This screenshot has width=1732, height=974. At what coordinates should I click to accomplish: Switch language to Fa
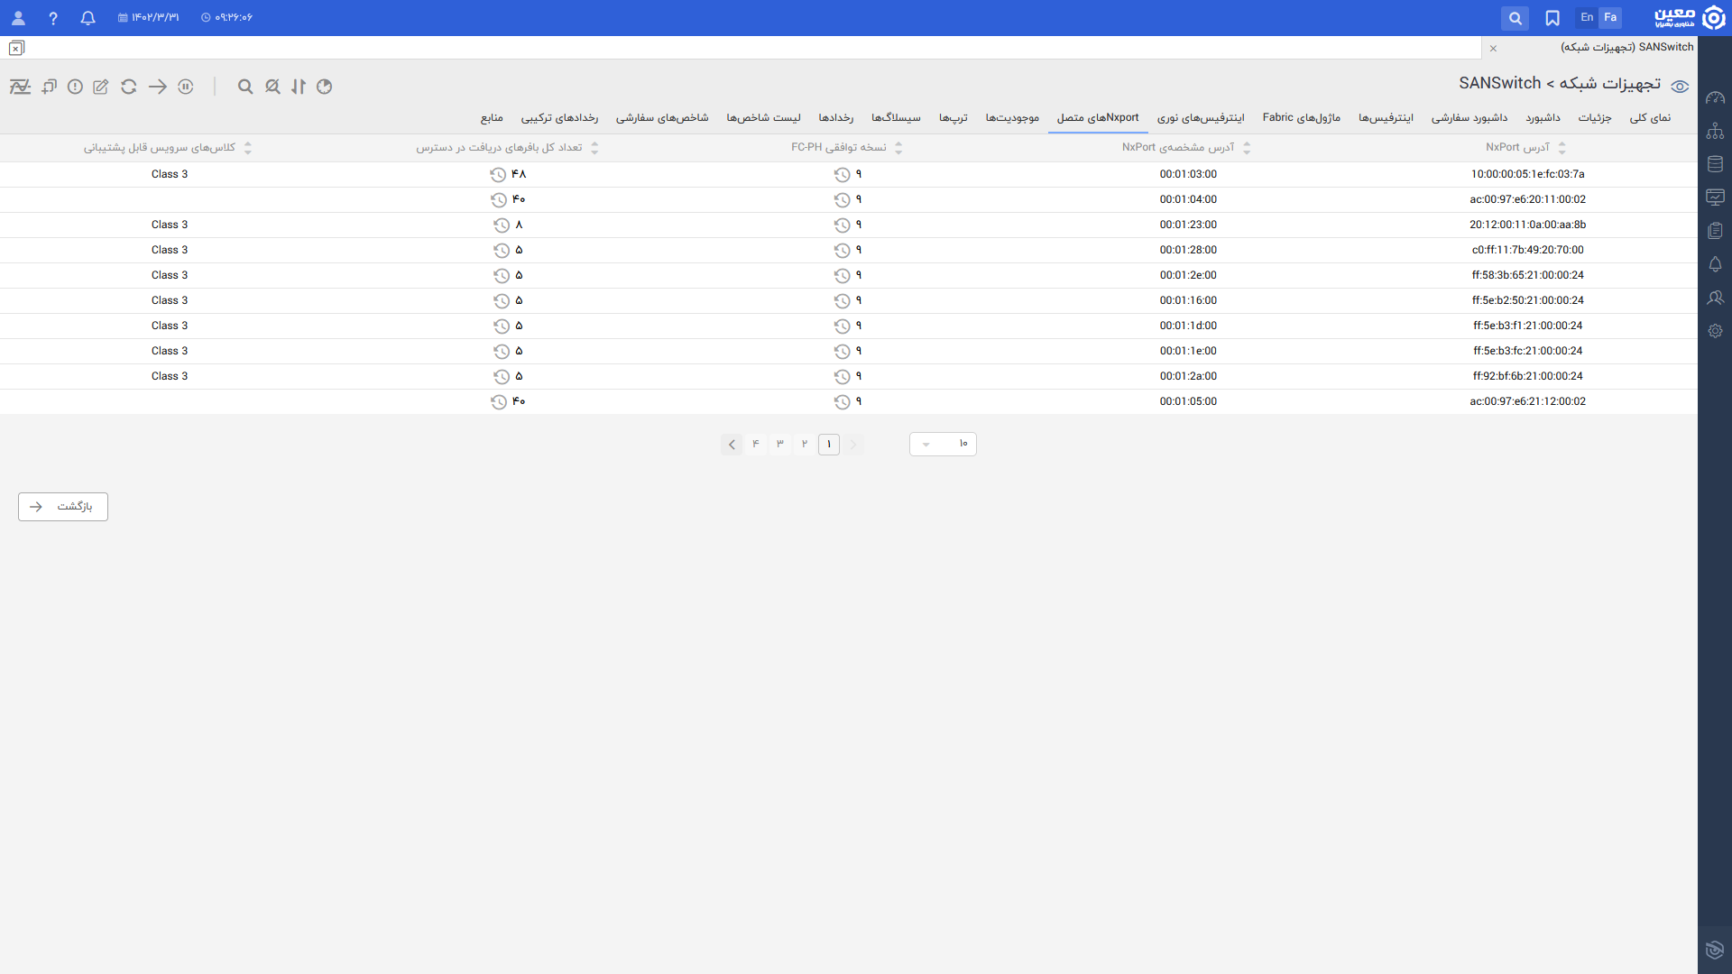tap(1610, 17)
